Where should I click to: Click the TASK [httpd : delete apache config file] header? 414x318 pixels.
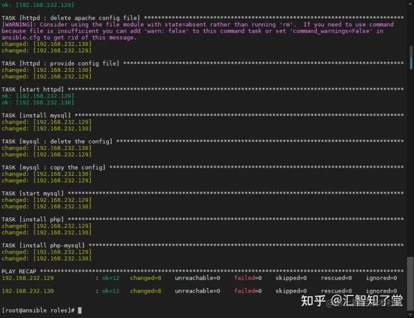(x=71, y=18)
